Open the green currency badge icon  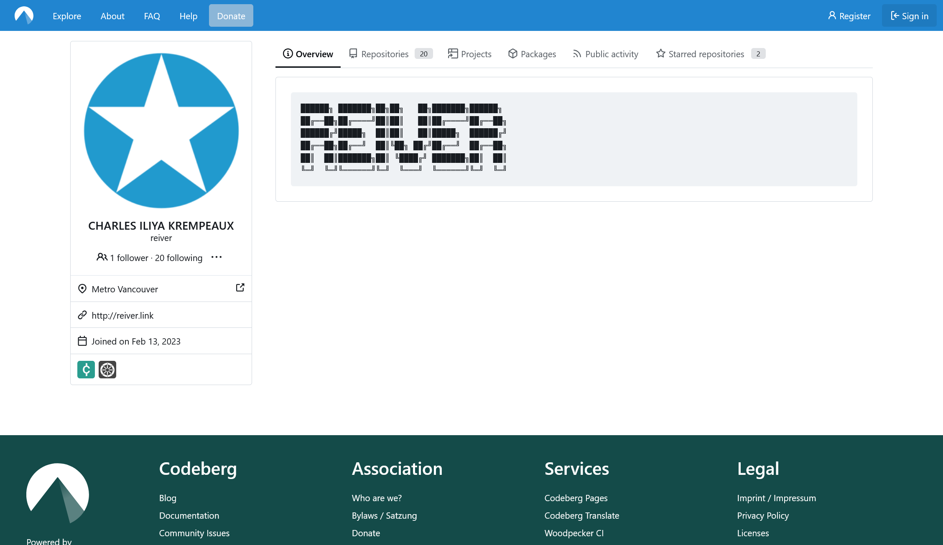86,370
